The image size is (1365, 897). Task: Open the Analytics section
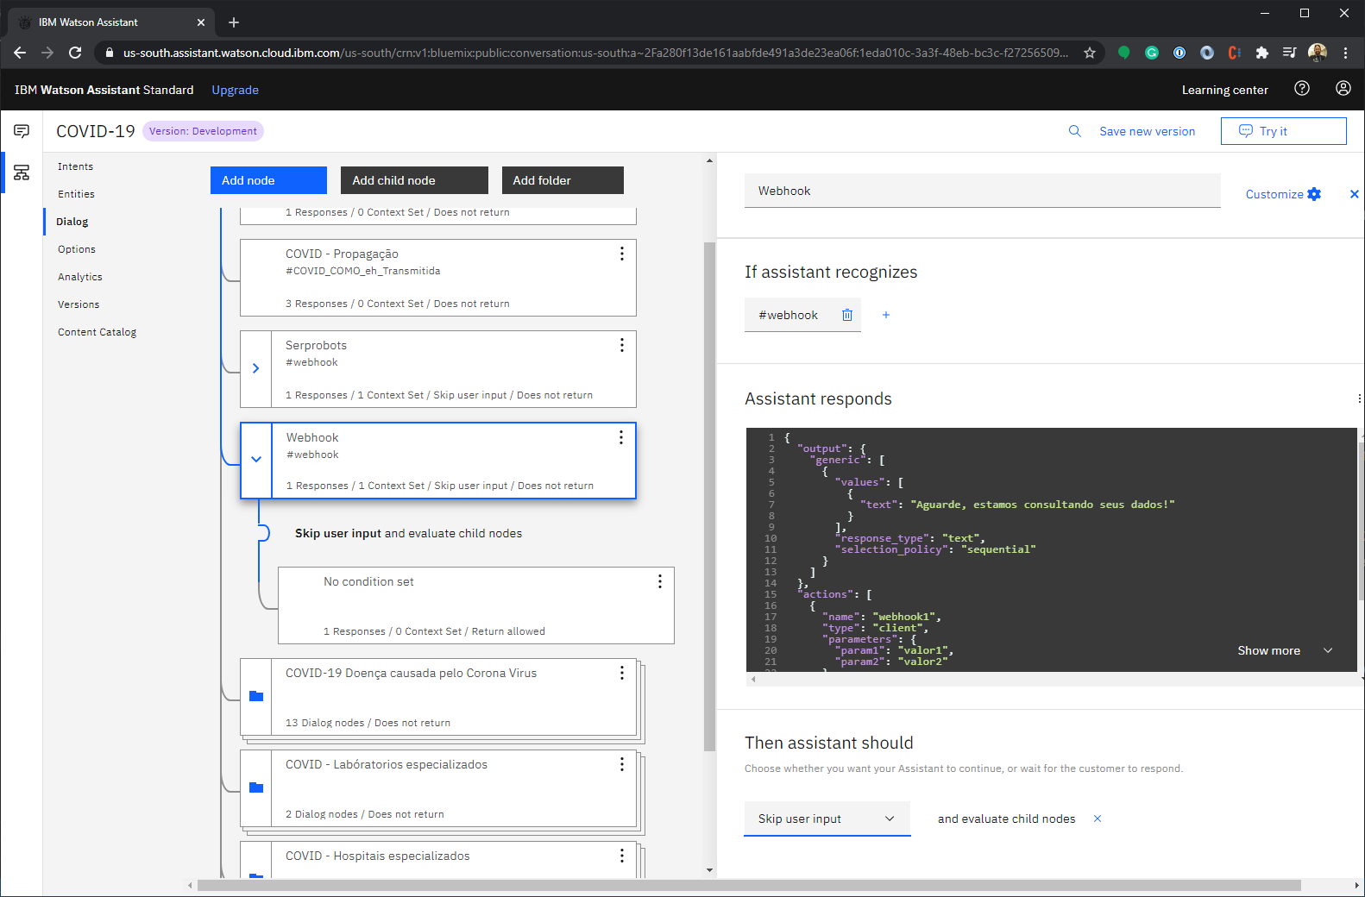click(x=80, y=277)
